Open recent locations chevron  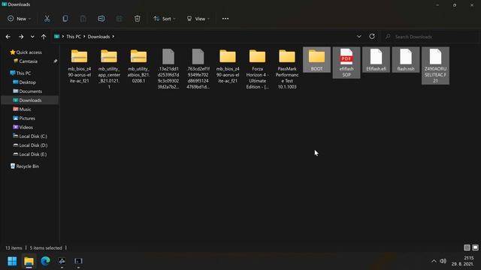click(x=32, y=37)
